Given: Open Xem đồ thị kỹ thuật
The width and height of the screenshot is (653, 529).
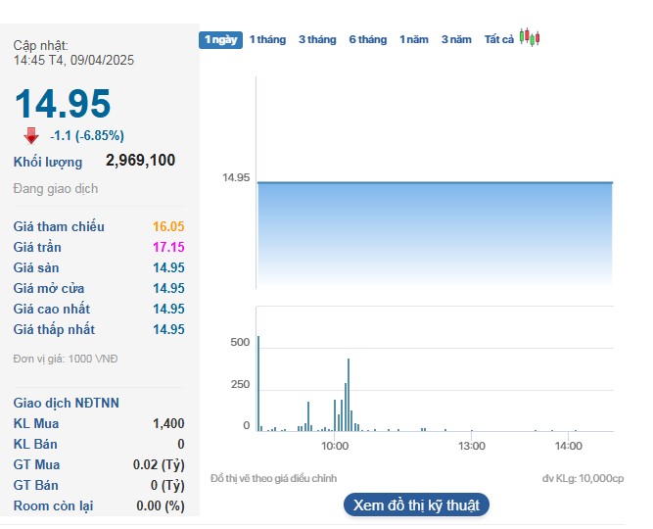Looking at the screenshot, I should point(416,505).
